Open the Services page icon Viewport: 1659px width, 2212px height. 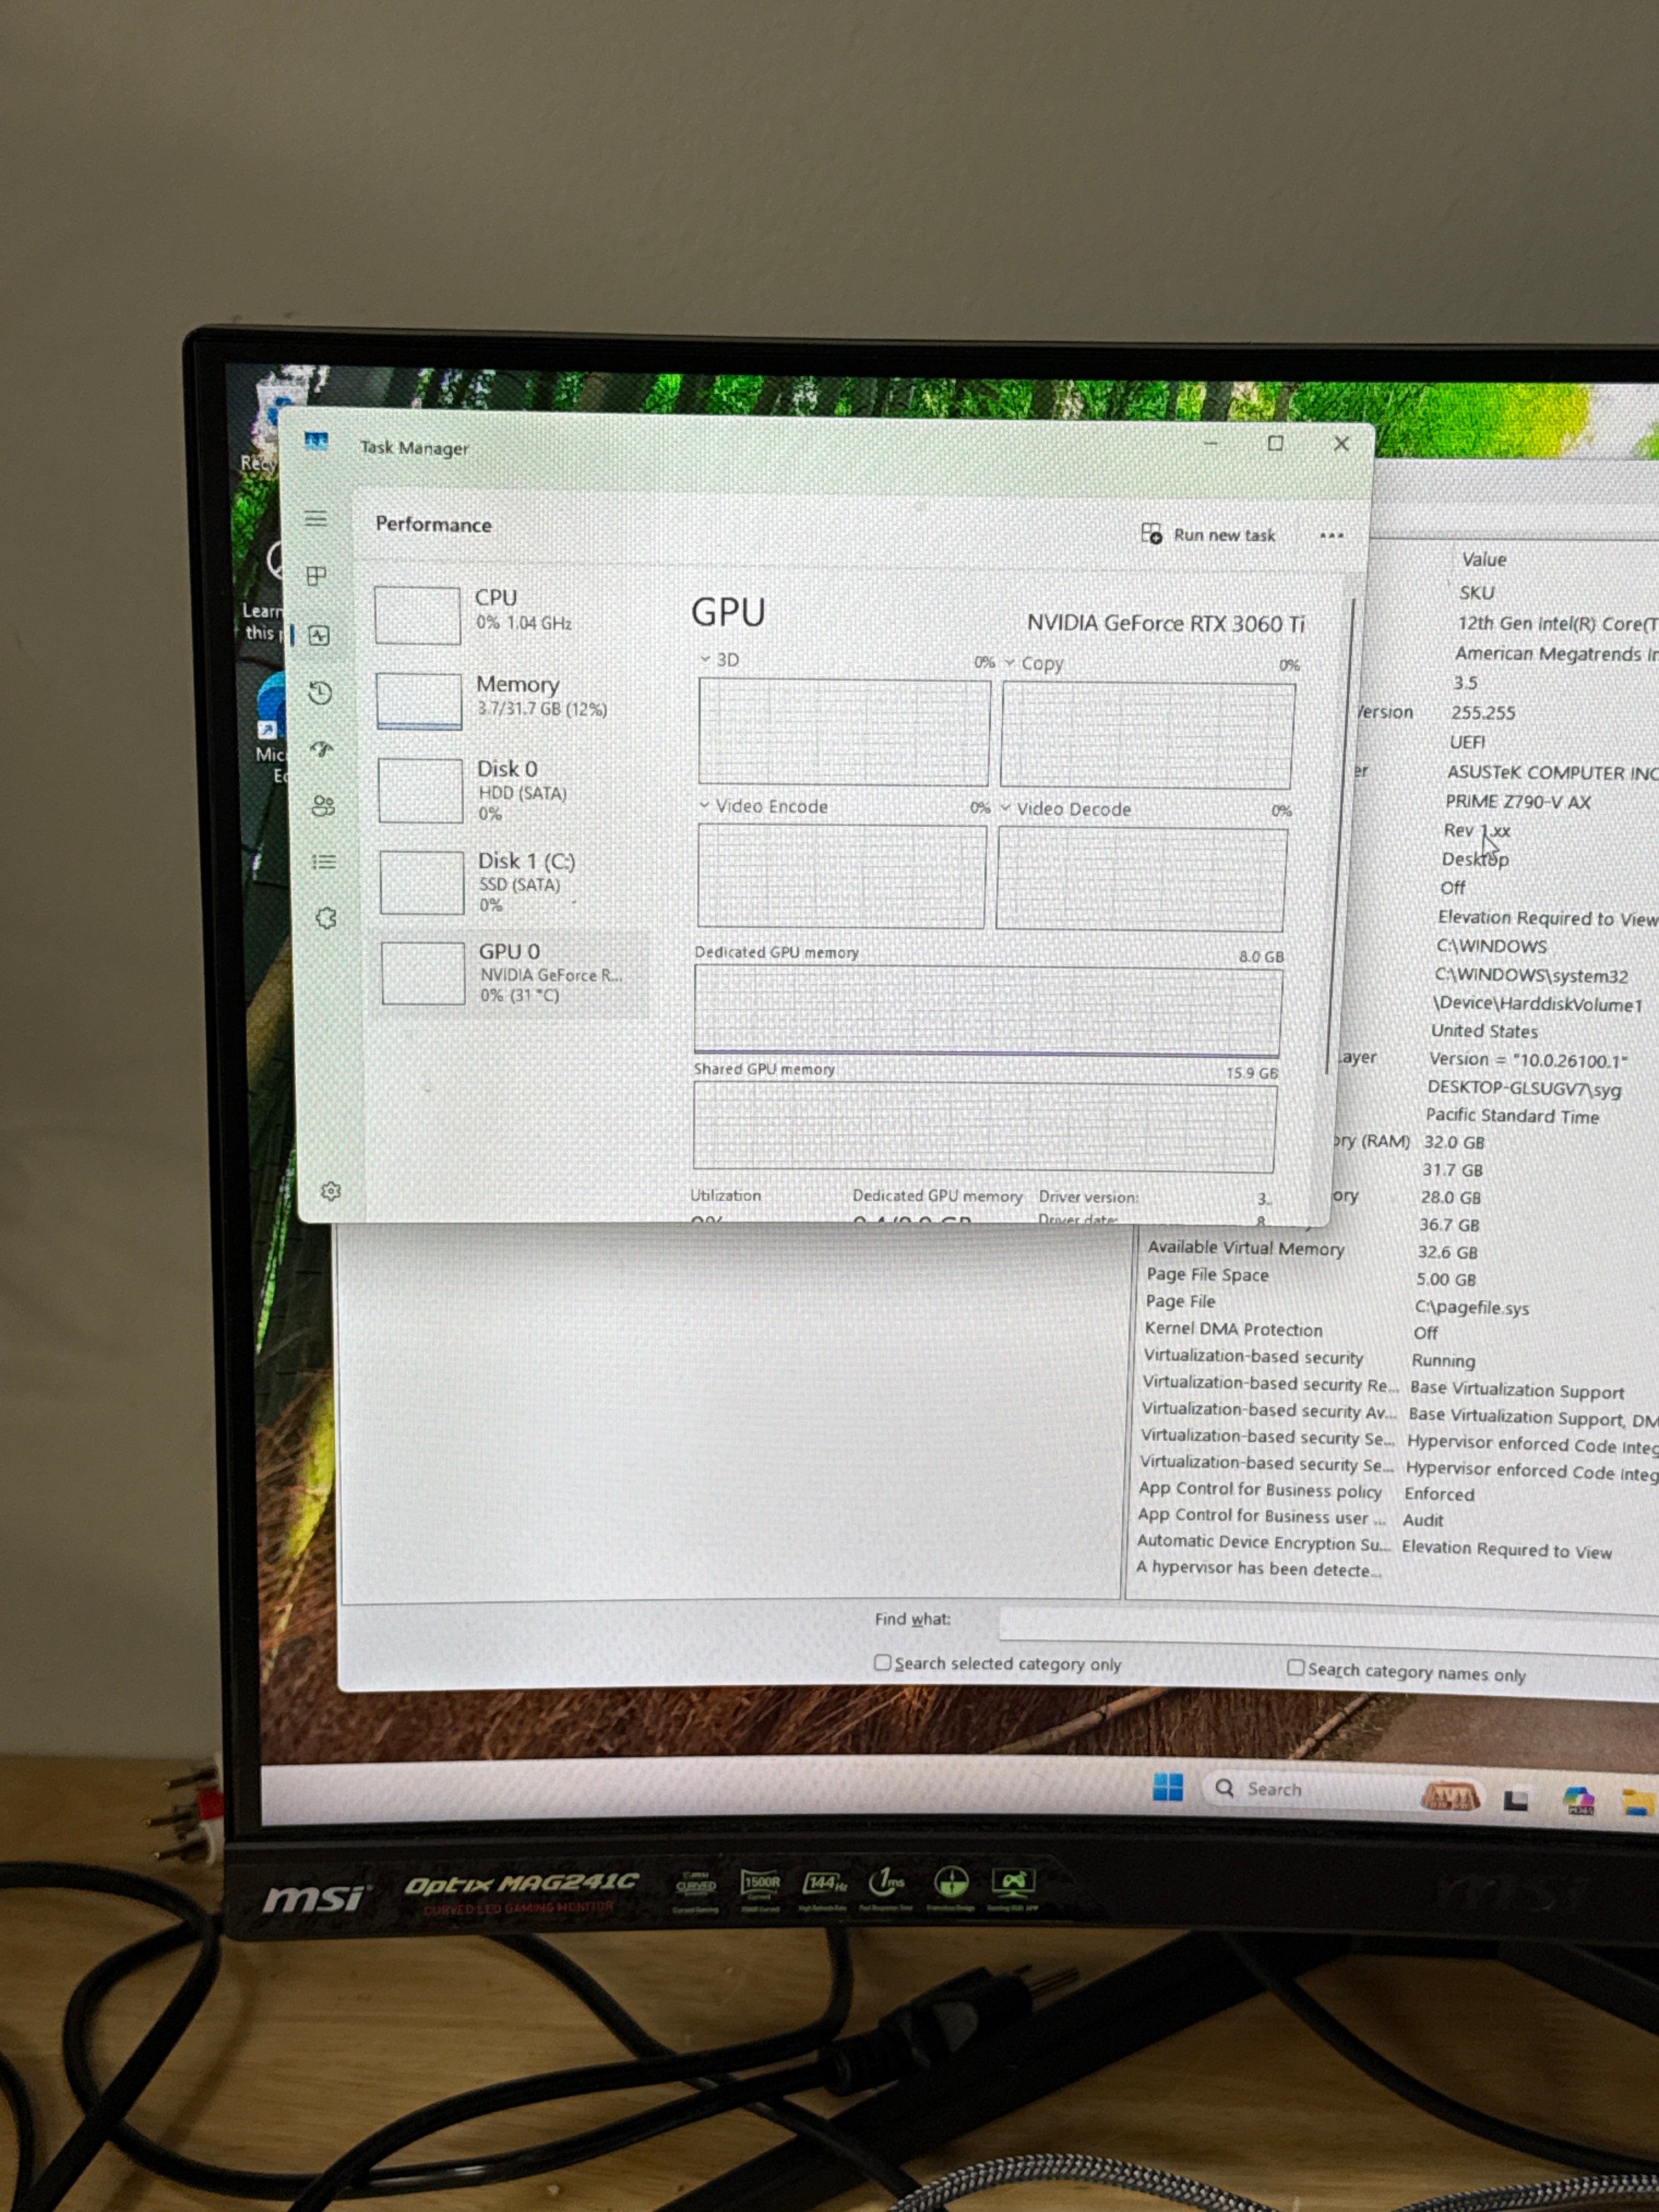click(326, 918)
